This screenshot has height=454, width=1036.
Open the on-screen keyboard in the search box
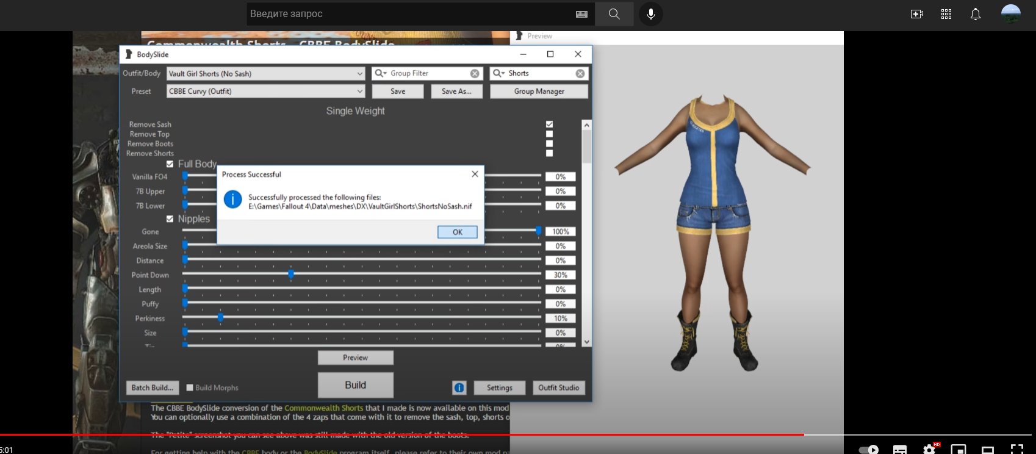pyautogui.click(x=581, y=14)
